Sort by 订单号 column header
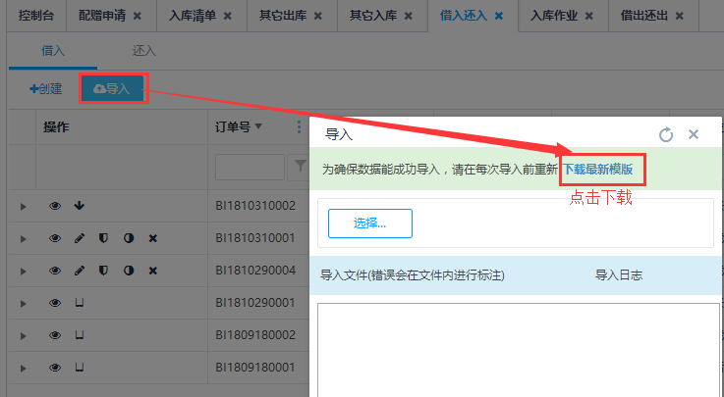 click(x=234, y=126)
